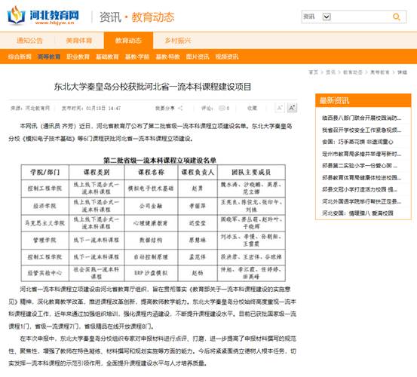Viewport: 417px width, 377px height.
Task: Open 视频资讯 section
Action: [x=227, y=57]
